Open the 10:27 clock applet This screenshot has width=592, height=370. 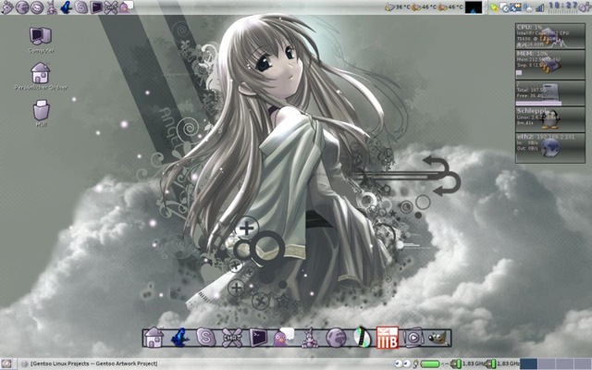(x=563, y=6)
